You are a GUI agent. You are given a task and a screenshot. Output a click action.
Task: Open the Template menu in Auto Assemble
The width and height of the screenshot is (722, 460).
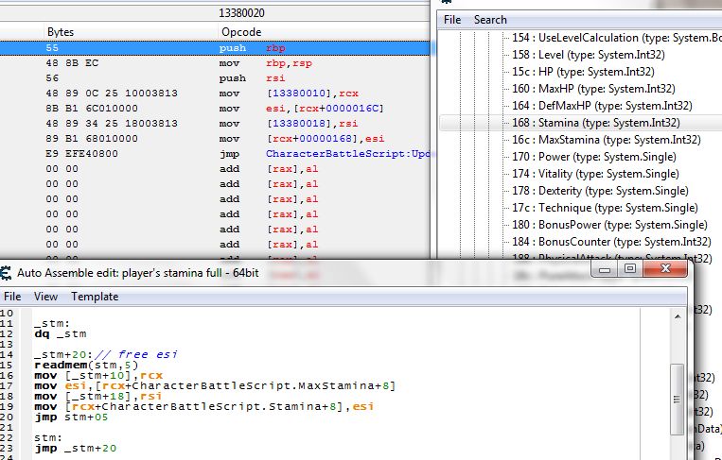click(x=95, y=296)
